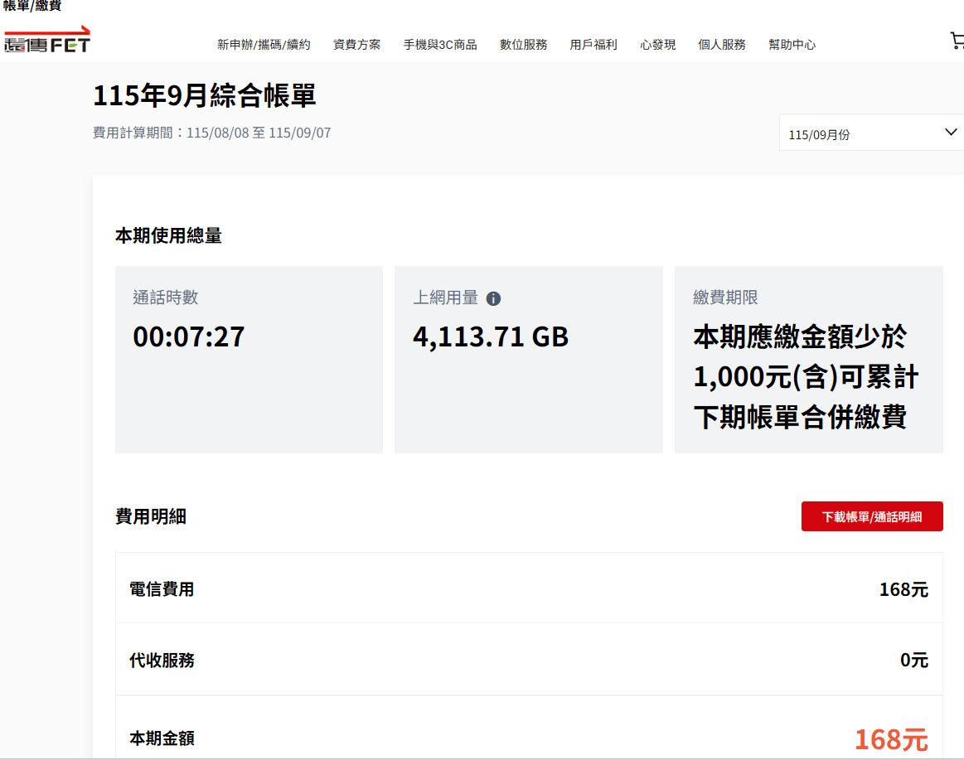Screen dimensions: 964x760
Task: Open the 個人服務 menu
Action: [x=722, y=45]
